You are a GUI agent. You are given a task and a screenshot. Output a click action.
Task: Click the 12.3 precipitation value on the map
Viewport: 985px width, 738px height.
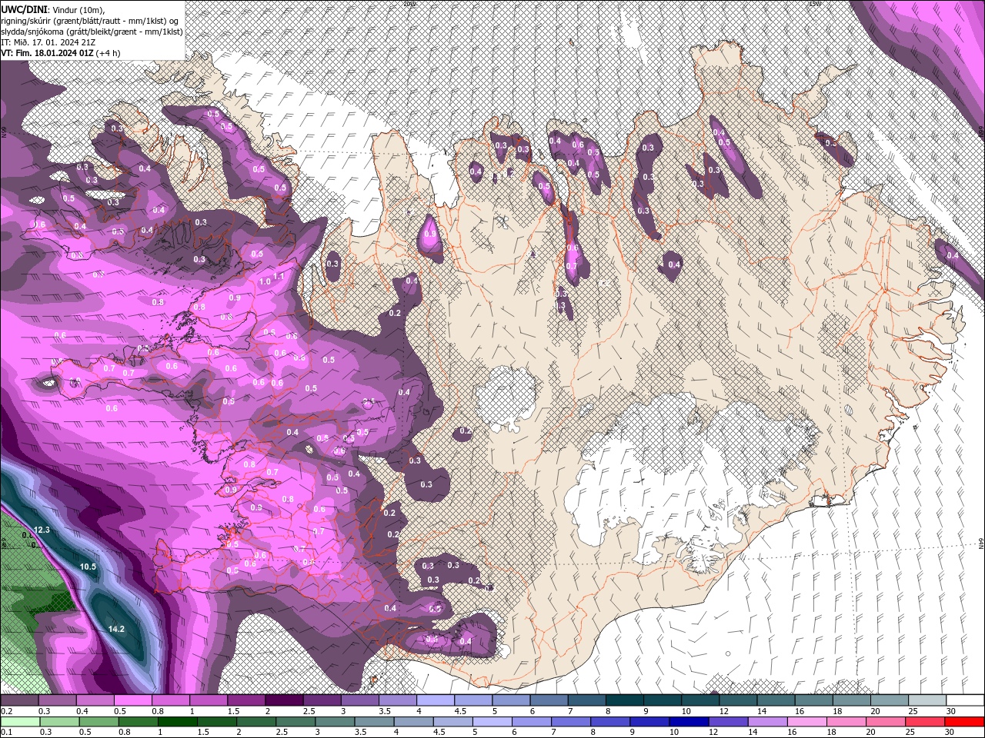(42, 530)
